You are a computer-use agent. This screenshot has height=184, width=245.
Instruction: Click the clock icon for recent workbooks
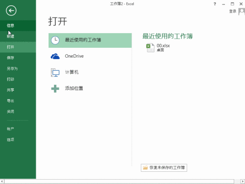(55, 40)
